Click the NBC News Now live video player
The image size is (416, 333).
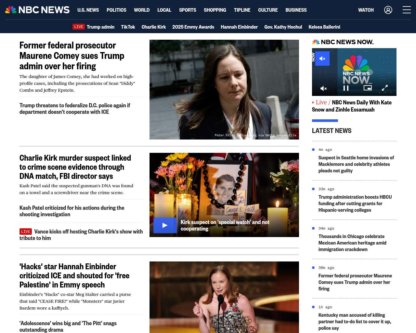click(354, 72)
